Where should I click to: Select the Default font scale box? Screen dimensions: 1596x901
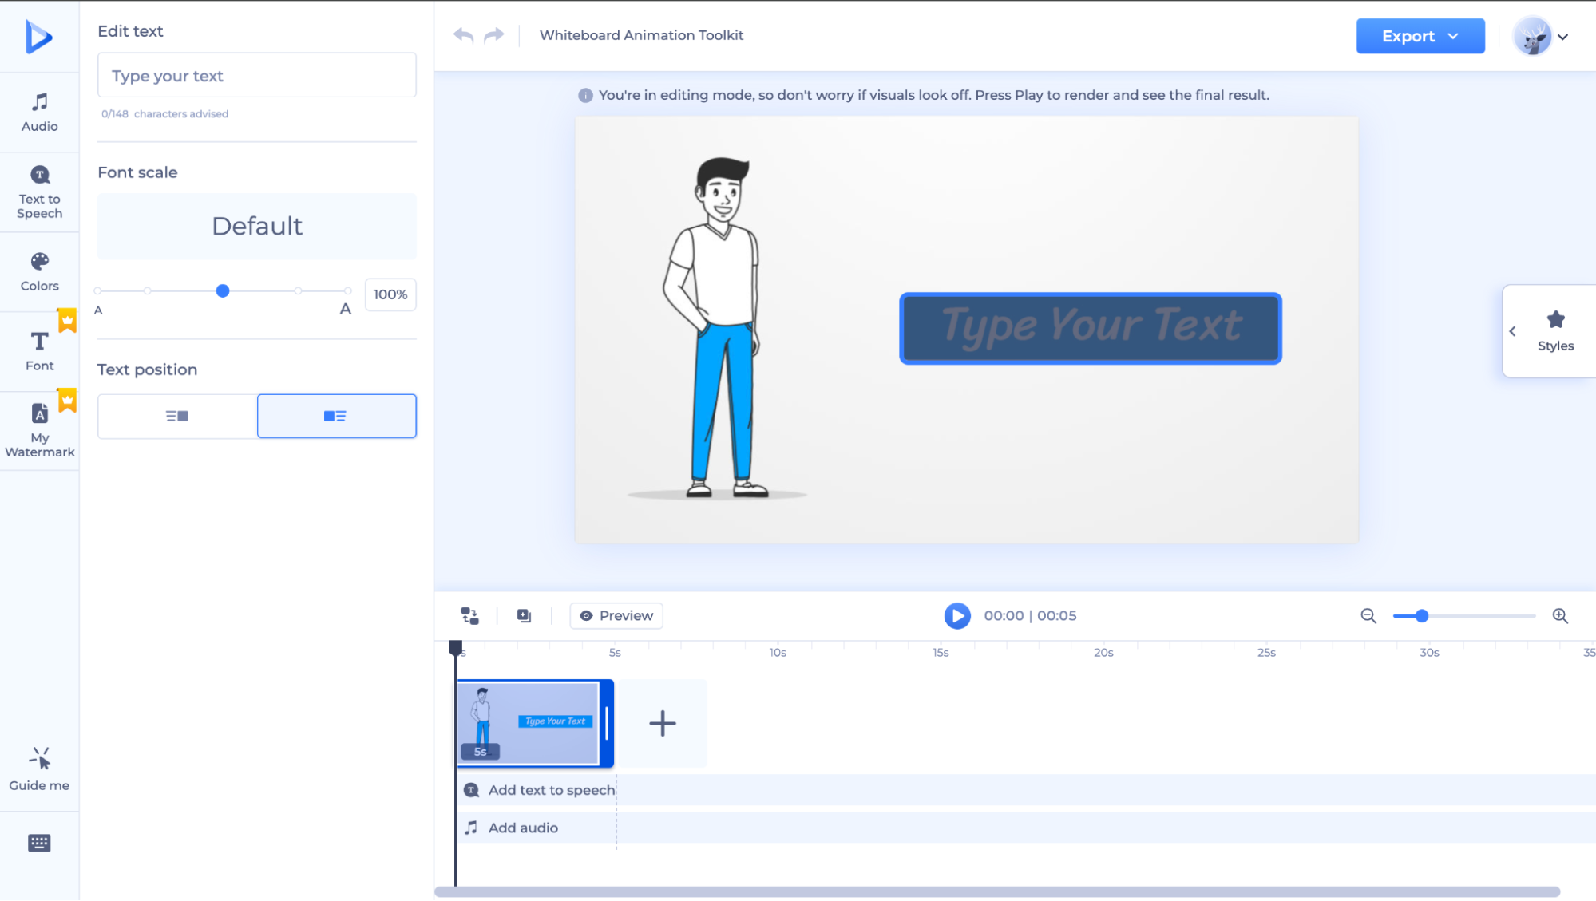point(256,226)
